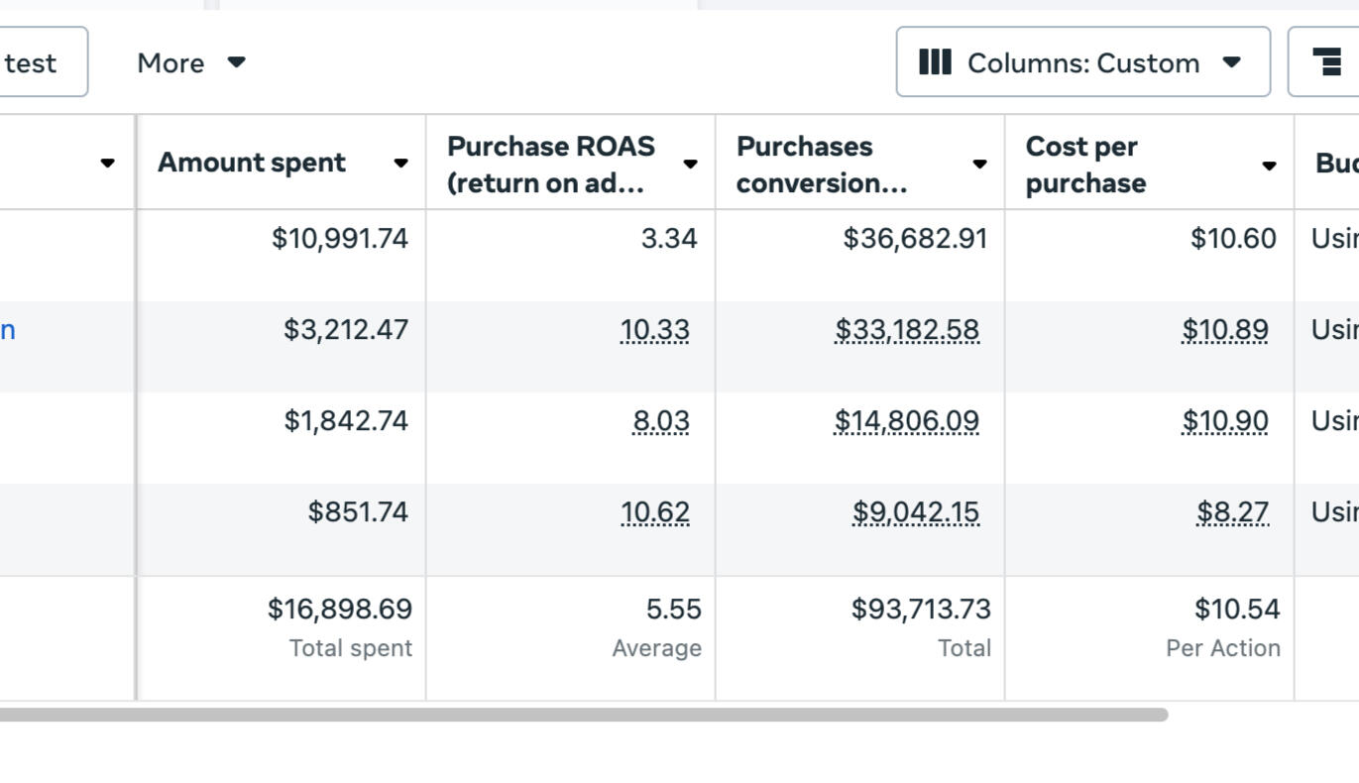Click the breakdown icon button at right
The width and height of the screenshot is (1359, 783).
(1326, 62)
